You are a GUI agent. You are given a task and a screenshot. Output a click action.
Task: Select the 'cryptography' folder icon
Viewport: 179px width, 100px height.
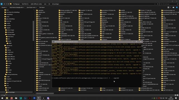click(60, 34)
